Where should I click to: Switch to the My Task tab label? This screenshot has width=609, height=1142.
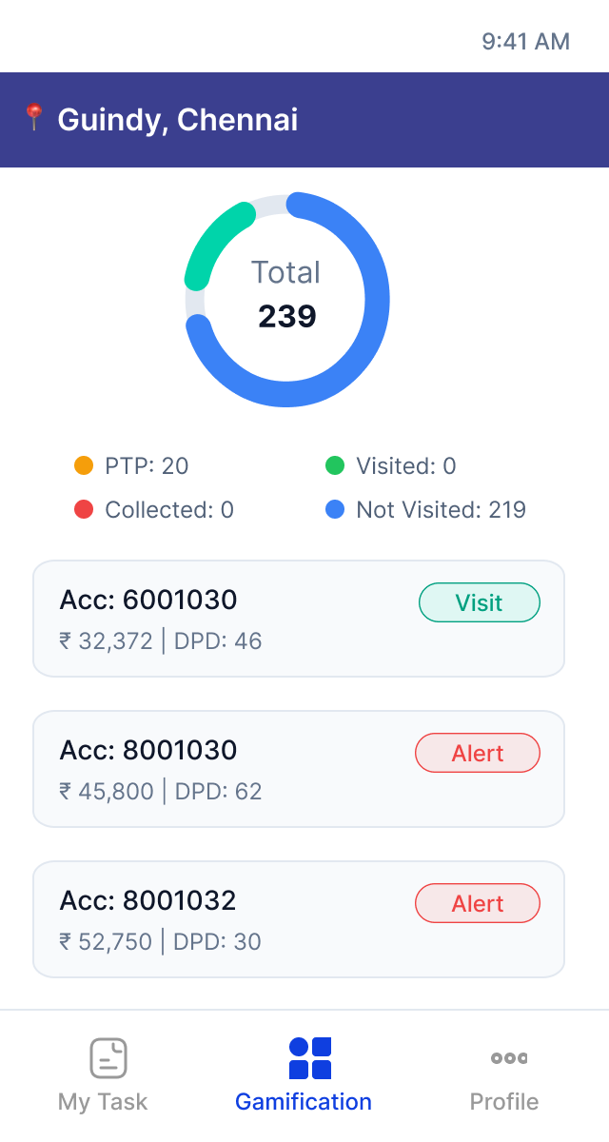[x=103, y=1102]
